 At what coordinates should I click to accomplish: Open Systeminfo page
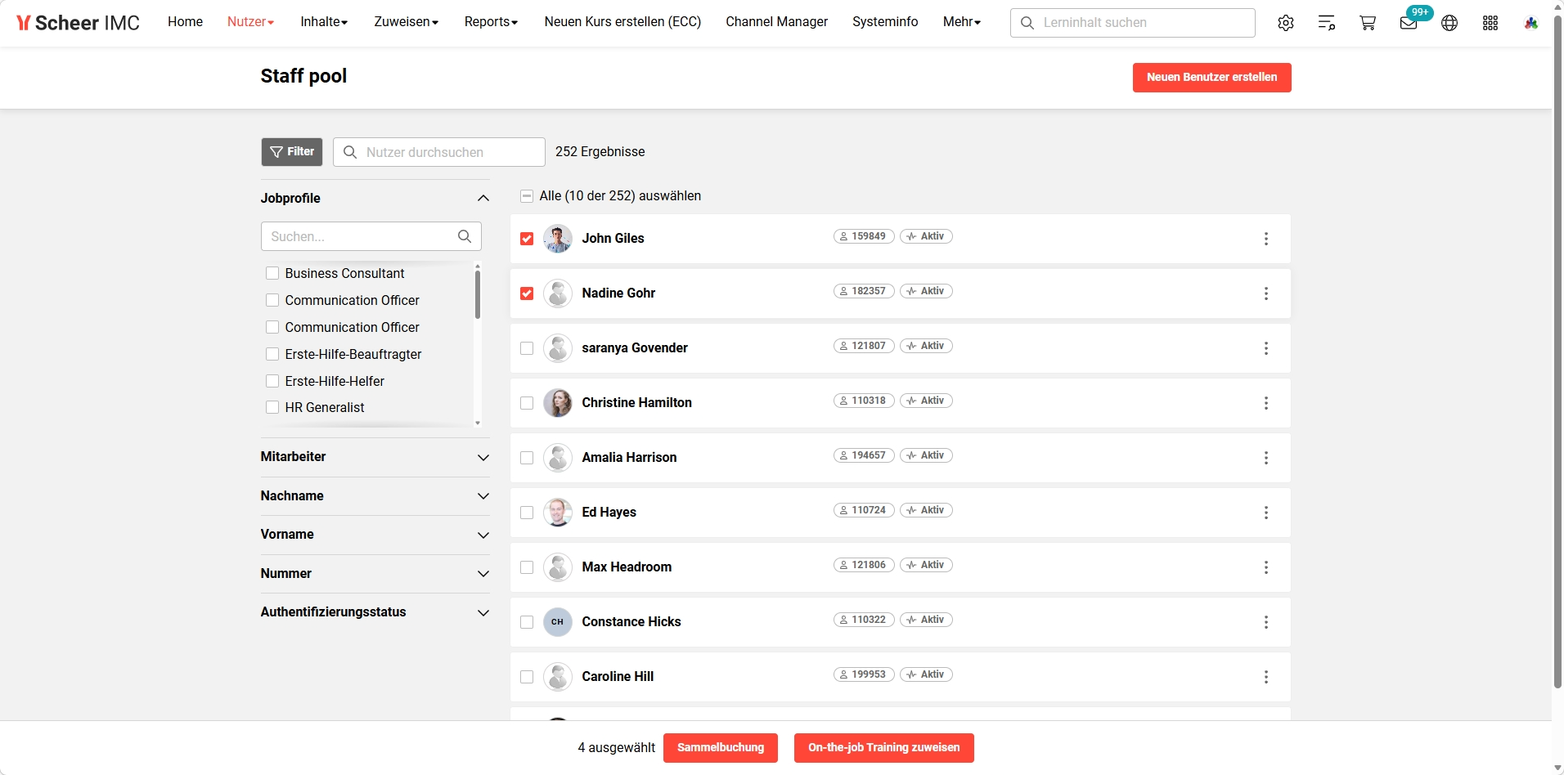(885, 22)
